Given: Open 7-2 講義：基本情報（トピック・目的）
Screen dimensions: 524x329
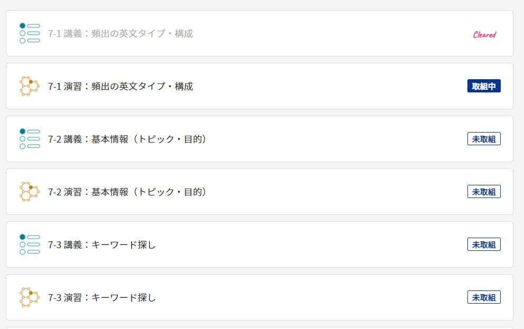Looking at the screenshot, I should pyautogui.click(x=127, y=139).
